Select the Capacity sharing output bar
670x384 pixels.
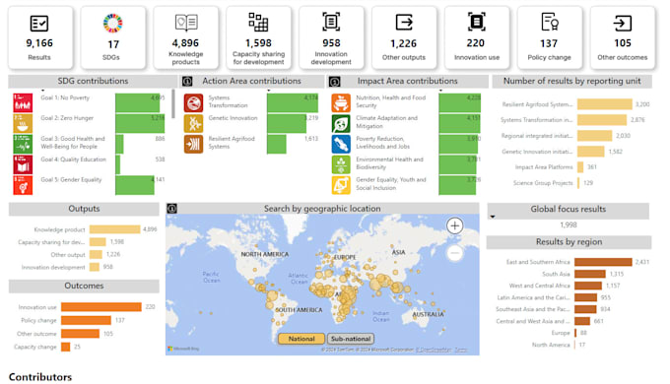[x=98, y=242]
